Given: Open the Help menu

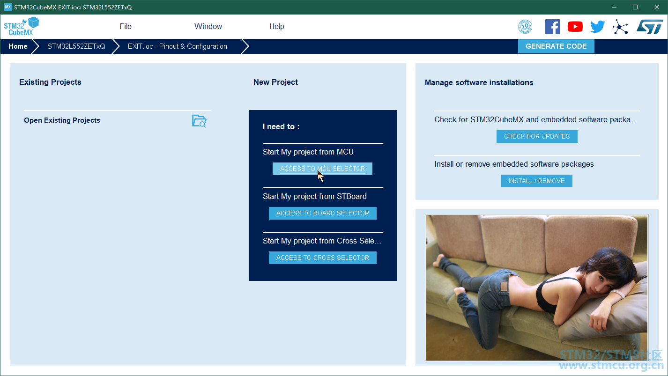Looking at the screenshot, I should [x=277, y=26].
